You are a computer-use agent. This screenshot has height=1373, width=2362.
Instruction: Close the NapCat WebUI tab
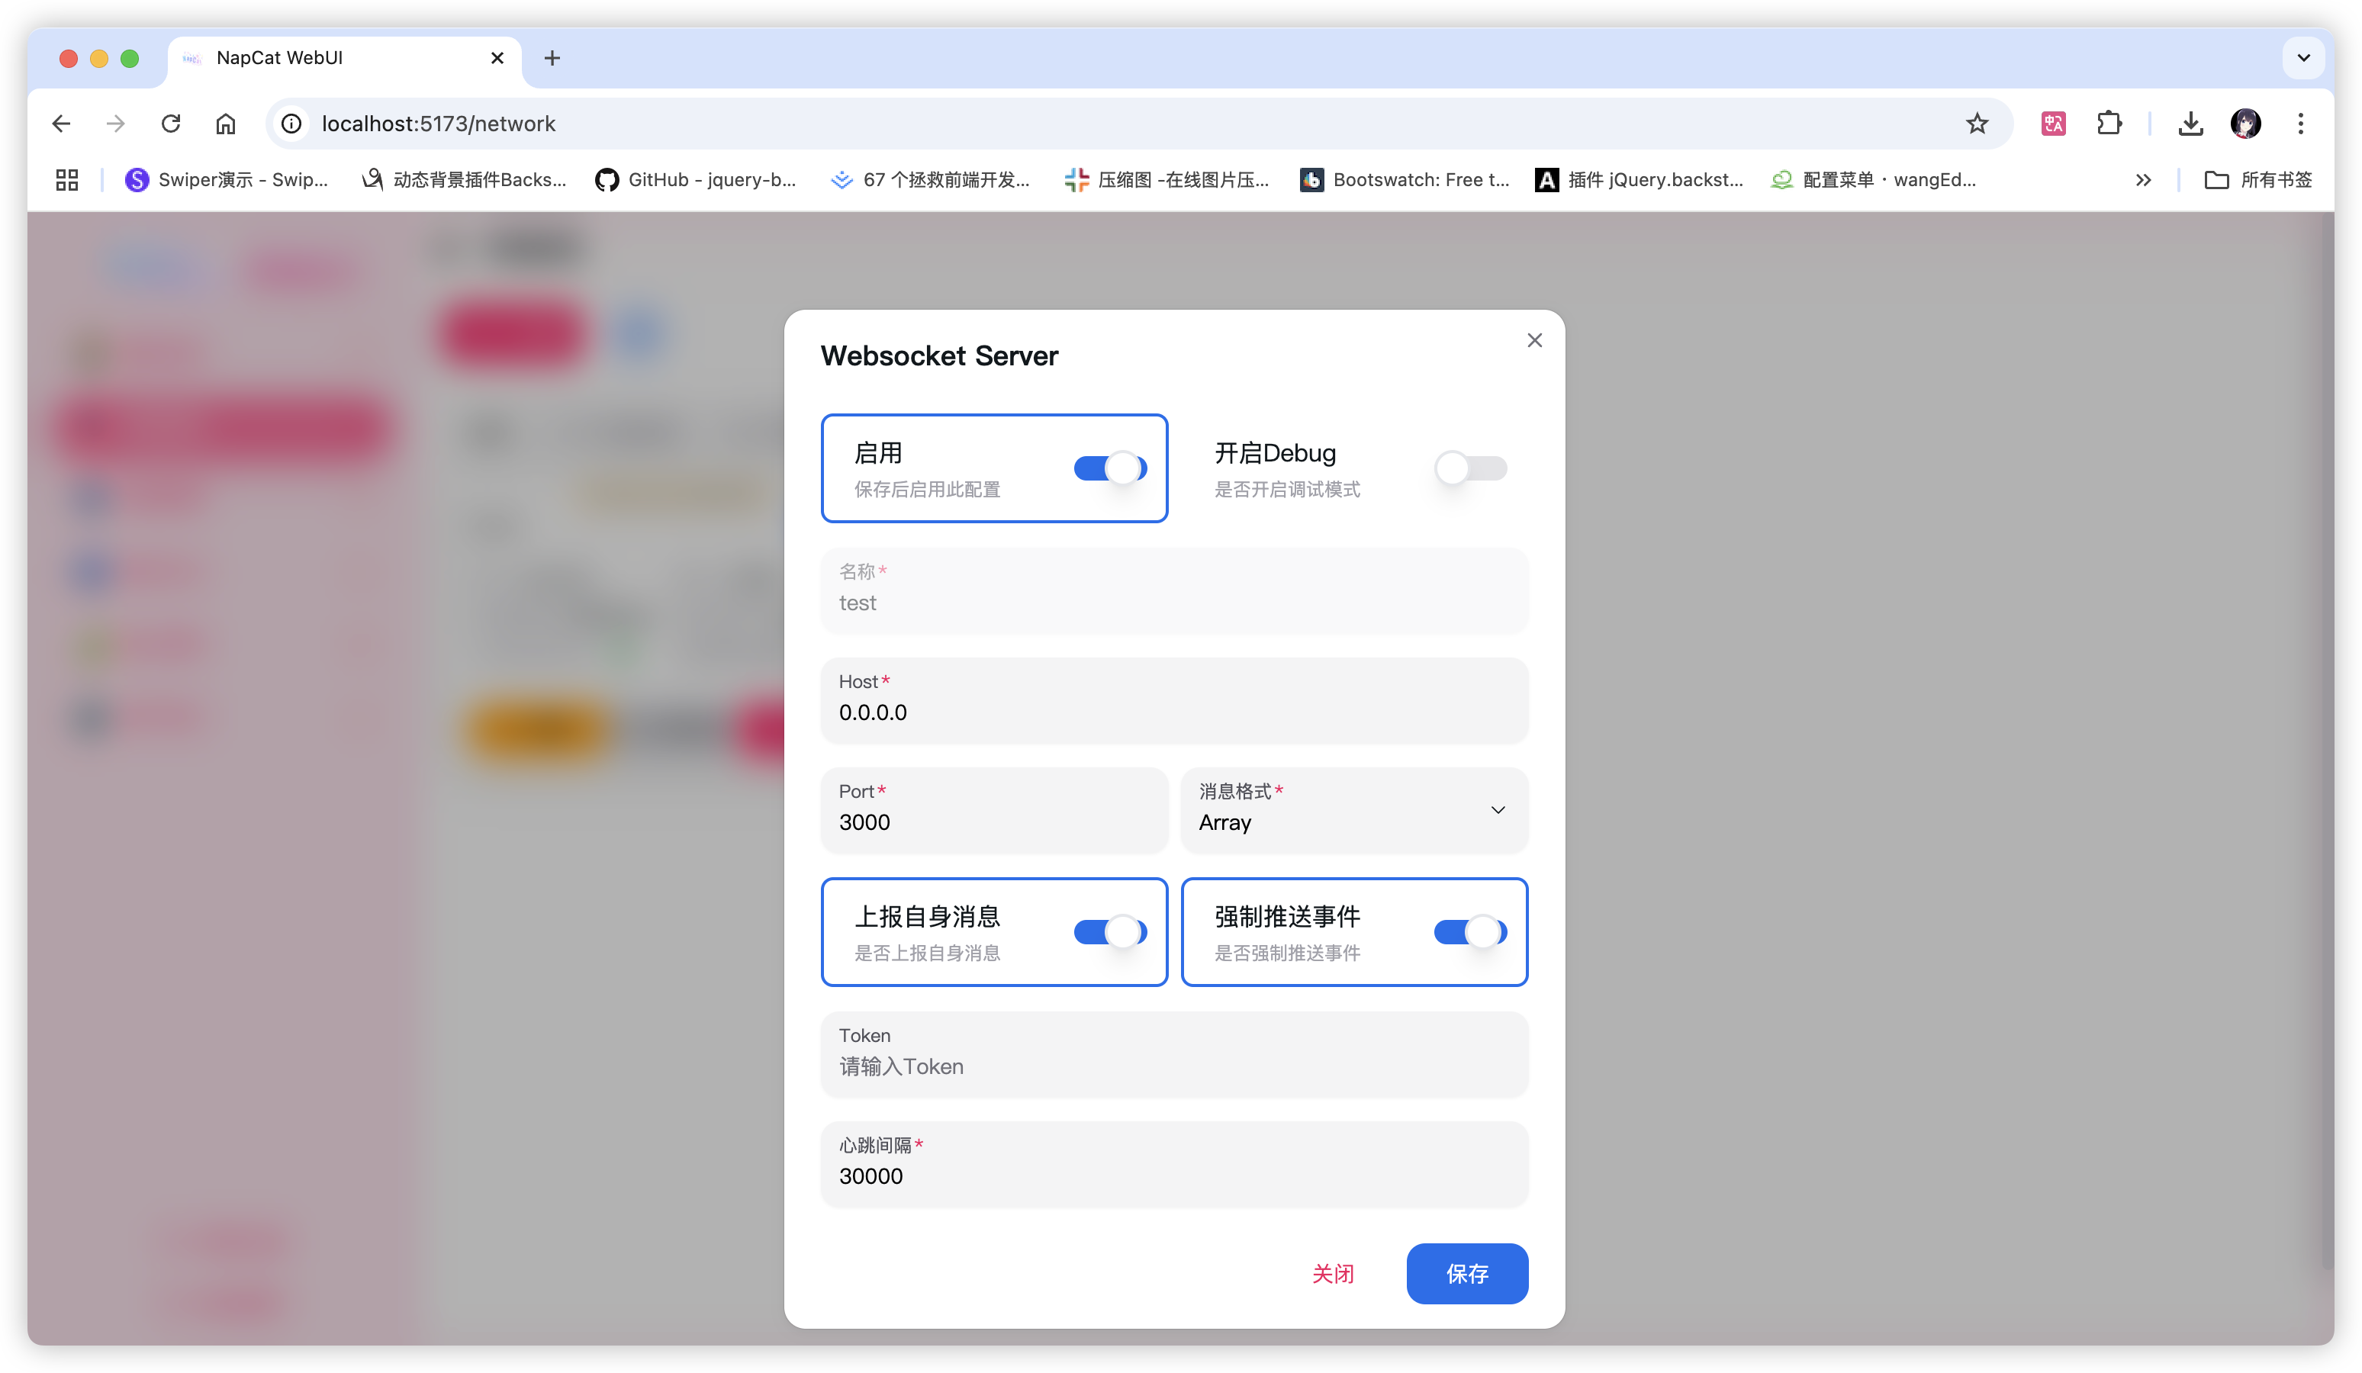click(x=497, y=58)
